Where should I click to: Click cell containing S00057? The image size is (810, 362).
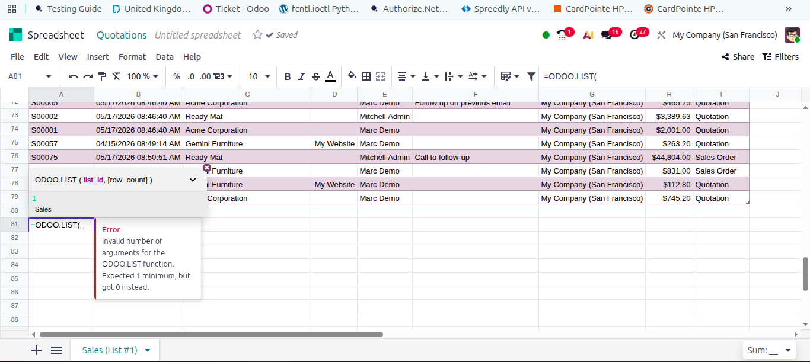(61, 143)
